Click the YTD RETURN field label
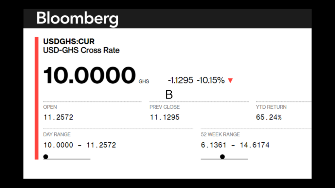Image resolution: width=335 pixels, height=188 pixels. [x=271, y=107]
